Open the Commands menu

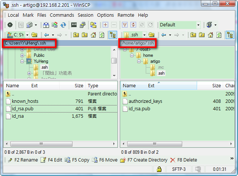62,15
